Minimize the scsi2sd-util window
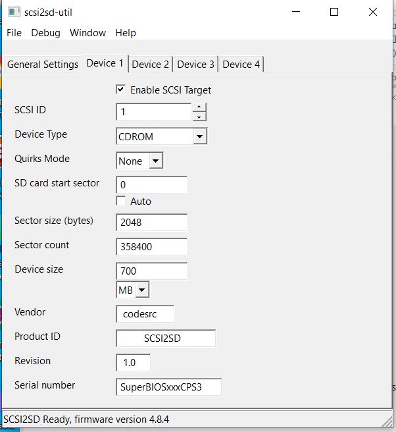The width and height of the screenshot is (396, 432). pos(296,12)
